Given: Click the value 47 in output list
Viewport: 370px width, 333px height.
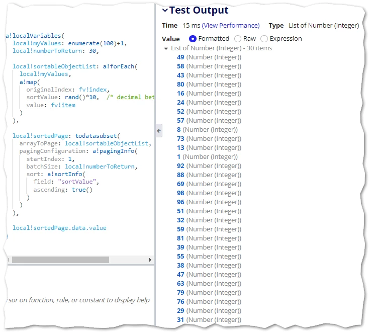Looking at the screenshot, I should [x=180, y=275].
